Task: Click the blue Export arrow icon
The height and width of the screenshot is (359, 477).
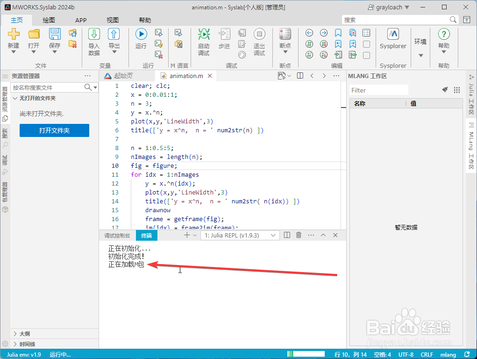Action: 114,34
